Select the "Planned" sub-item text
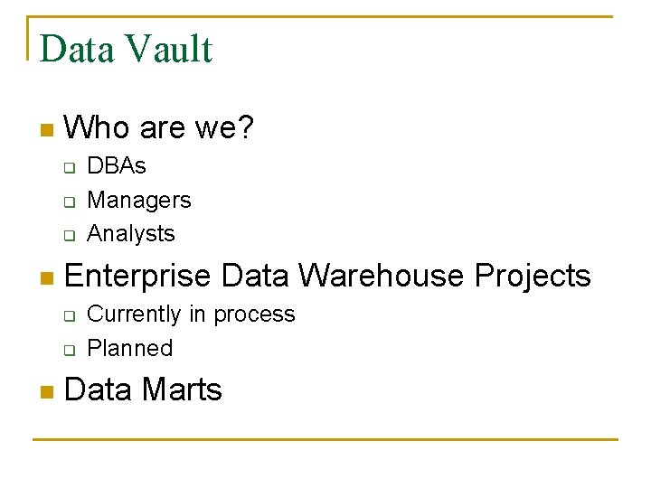 129,348
